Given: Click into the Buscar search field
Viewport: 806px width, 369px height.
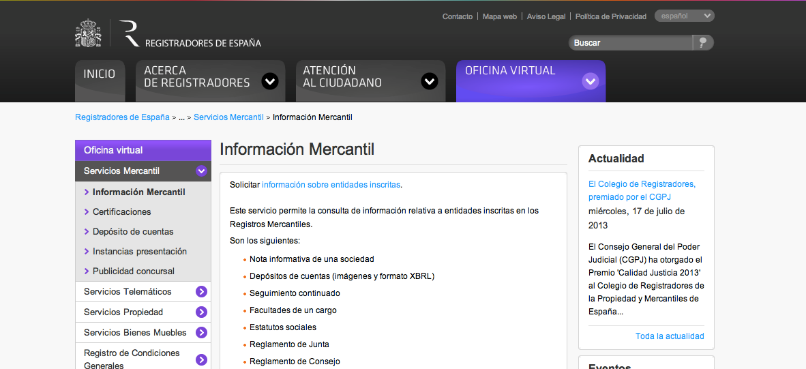Looking at the screenshot, I should point(631,43).
